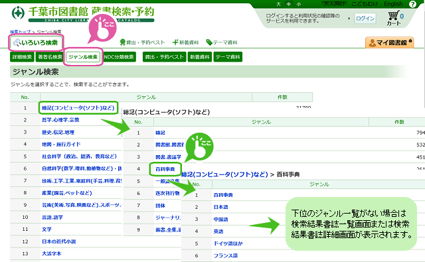This screenshot has height=262, width=425.
Task: Switch to こどもむけ mode
Action: point(365,4)
